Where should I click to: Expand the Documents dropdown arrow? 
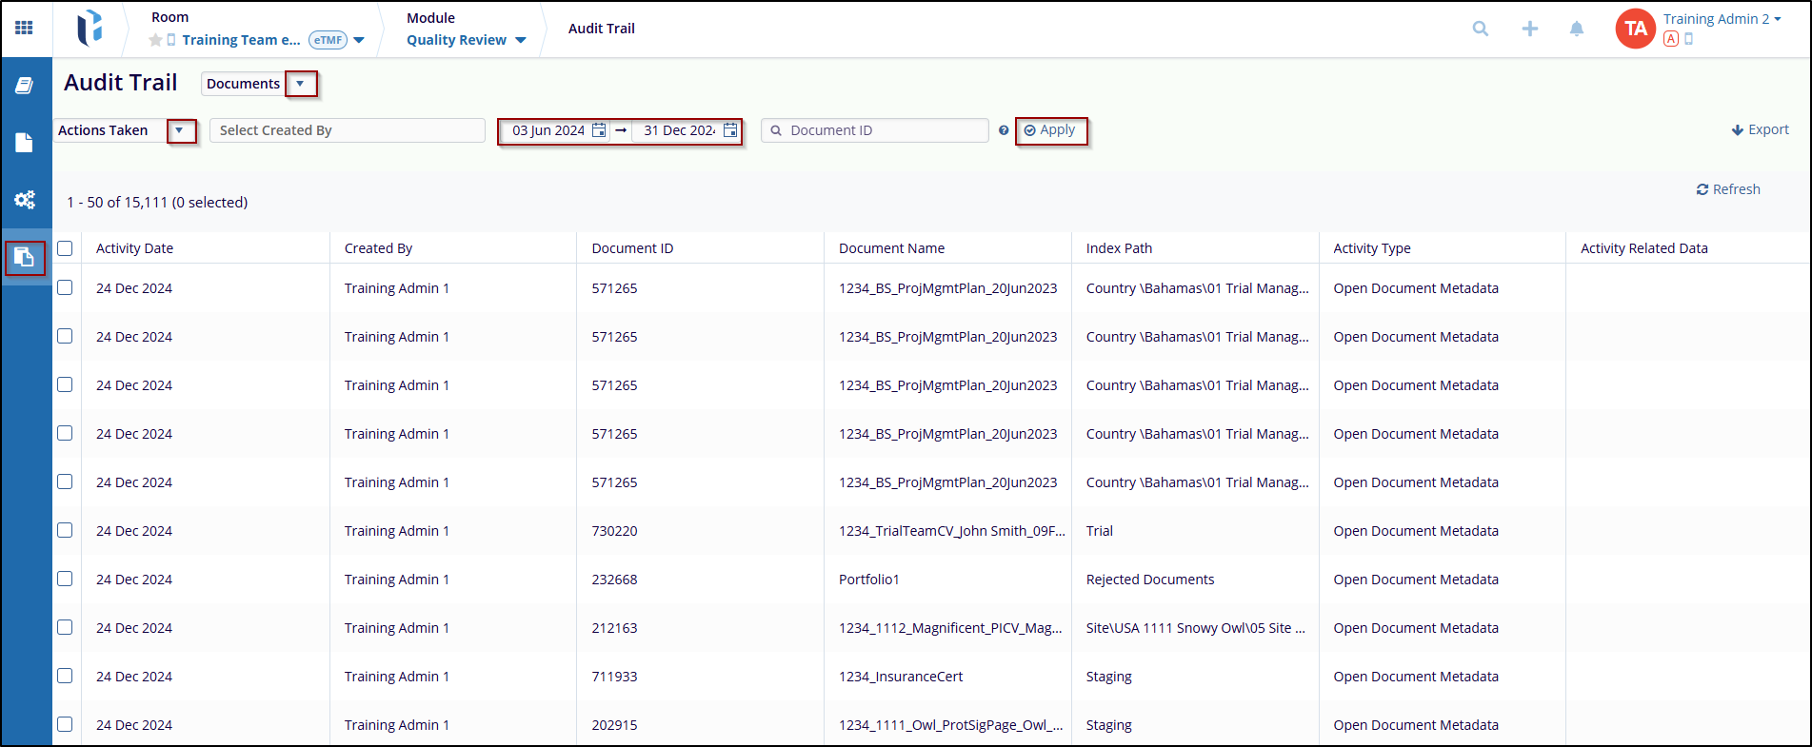pos(300,84)
